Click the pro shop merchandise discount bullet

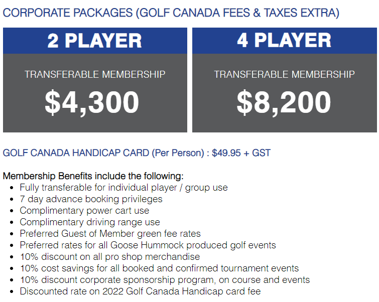pyautogui.click(x=110, y=256)
